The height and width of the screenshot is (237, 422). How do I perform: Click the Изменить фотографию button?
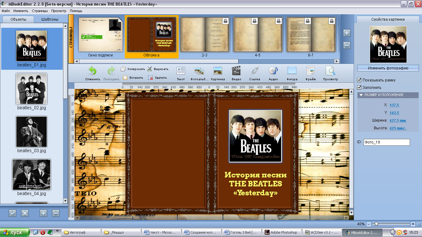(x=388, y=68)
